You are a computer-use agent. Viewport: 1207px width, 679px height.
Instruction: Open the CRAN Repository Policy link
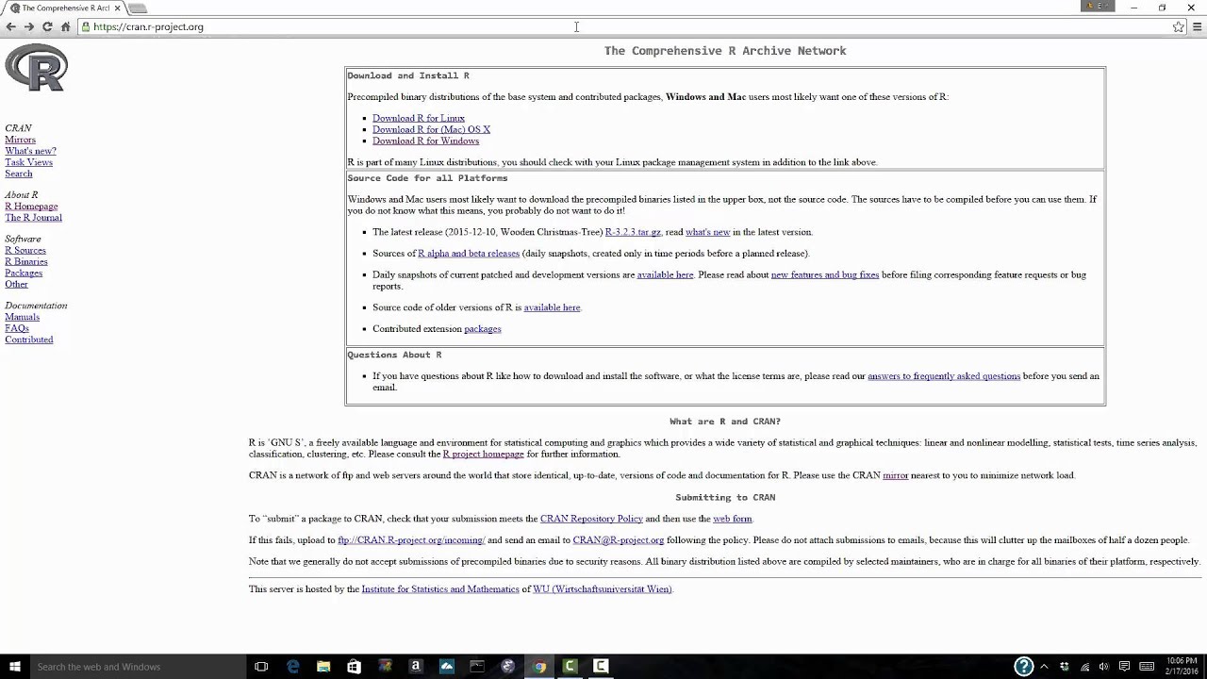[x=591, y=519]
